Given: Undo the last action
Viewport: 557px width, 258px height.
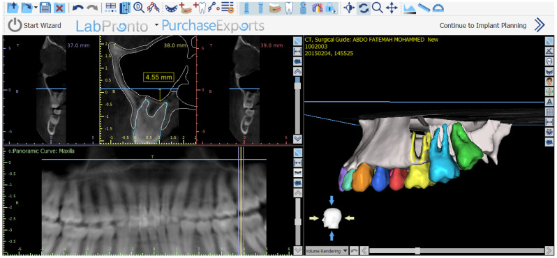Looking at the screenshot, I should (x=77, y=8).
